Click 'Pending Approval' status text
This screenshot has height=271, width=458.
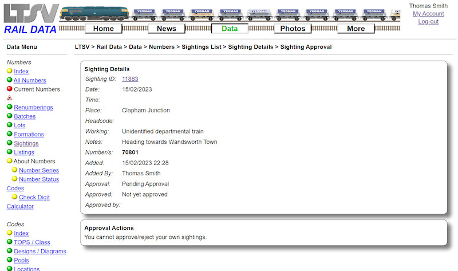pyautogui.click(x=145, y=184)
